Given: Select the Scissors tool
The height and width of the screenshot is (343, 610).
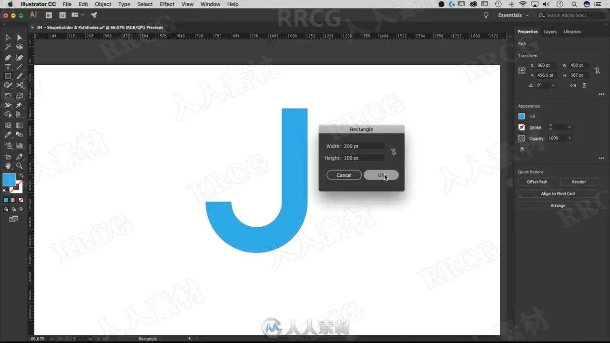Looking at the screenshot, I should [20, 85].
